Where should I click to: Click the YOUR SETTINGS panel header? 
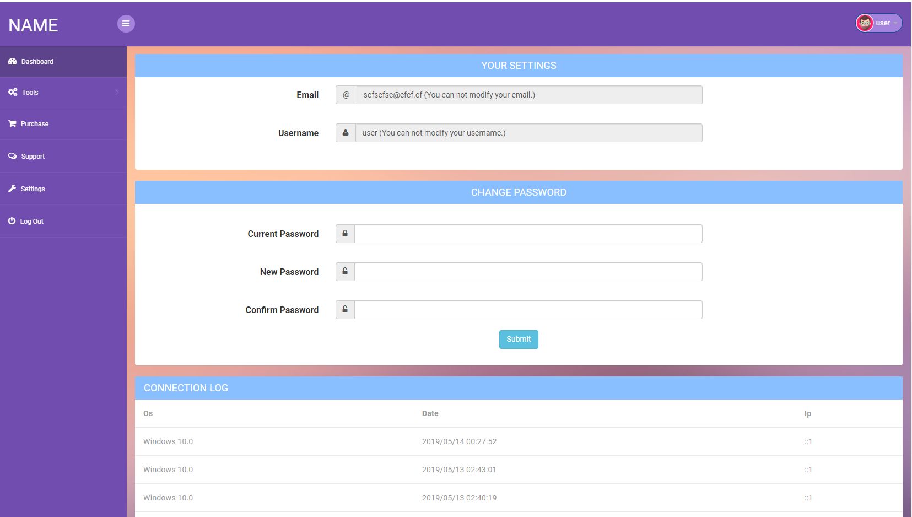coord(519,66)
